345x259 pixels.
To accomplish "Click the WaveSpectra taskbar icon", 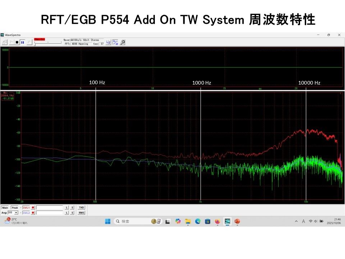I will point(227,221).
